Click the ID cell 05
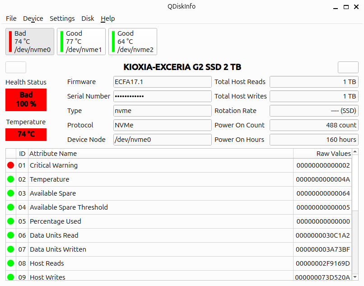 (22, 221)
